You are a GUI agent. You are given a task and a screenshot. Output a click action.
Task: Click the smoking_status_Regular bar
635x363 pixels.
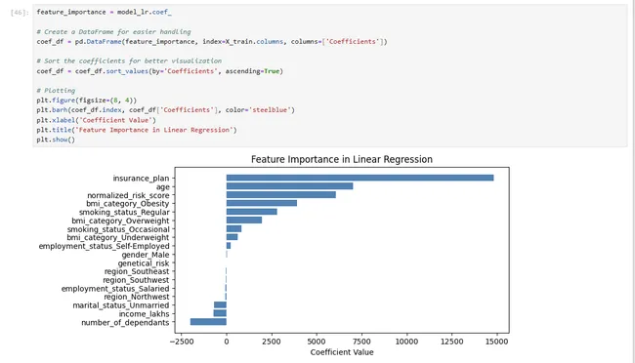click(x=251, y=212)
